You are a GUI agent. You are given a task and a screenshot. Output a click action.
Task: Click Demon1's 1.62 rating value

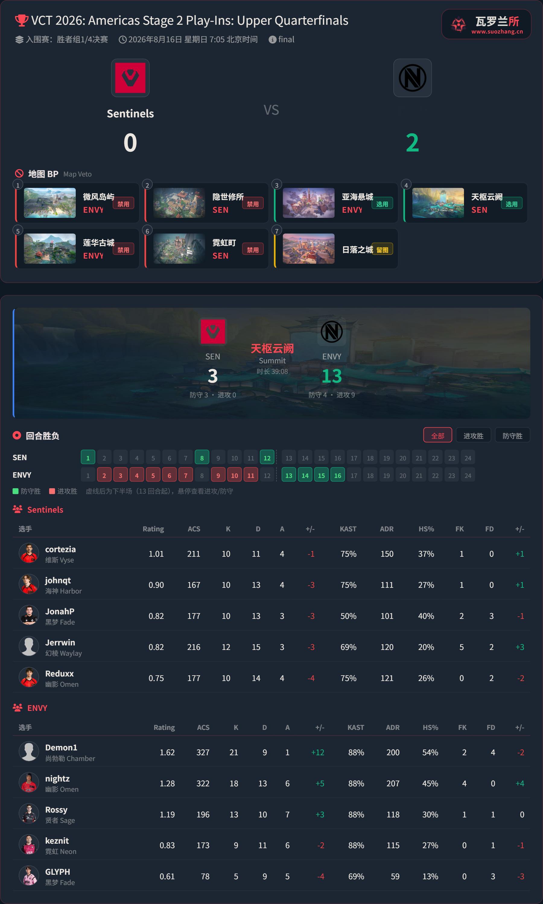click(167, 752)
